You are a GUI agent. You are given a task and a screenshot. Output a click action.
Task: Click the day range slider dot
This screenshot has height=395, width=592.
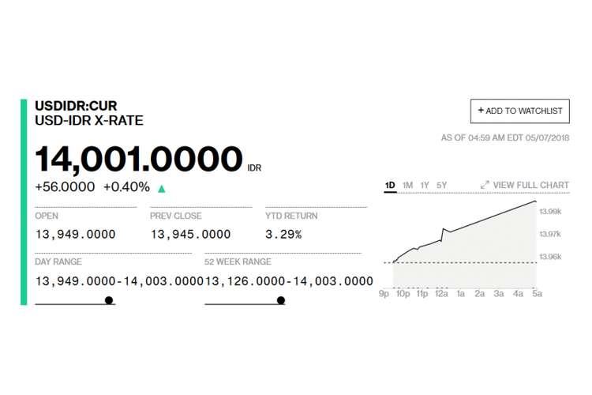[109, 300]
